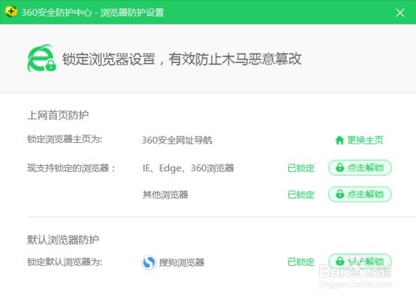Viewport: 416px width, 299px height.
Task: Unlock default browser 搜狗浏览器 with 点击解锁 button
Action: tap(360, 262)
